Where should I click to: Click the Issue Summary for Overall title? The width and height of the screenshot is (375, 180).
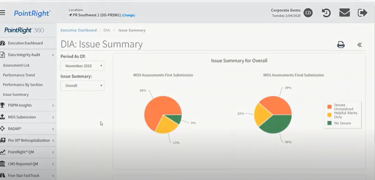(239, 61)
